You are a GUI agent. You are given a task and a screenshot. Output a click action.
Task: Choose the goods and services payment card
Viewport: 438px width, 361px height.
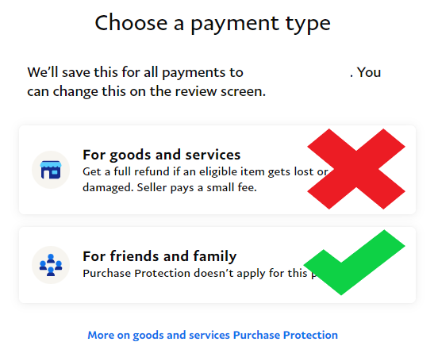click(x=217, y=170)
